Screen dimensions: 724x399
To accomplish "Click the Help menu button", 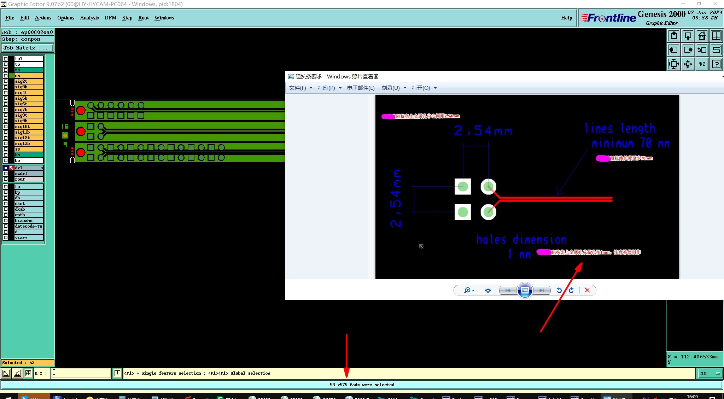I will [x=566, y=18].
